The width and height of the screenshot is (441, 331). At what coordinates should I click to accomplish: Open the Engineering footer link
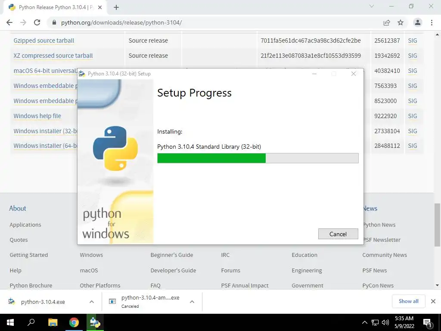click(x=307, y=271)
